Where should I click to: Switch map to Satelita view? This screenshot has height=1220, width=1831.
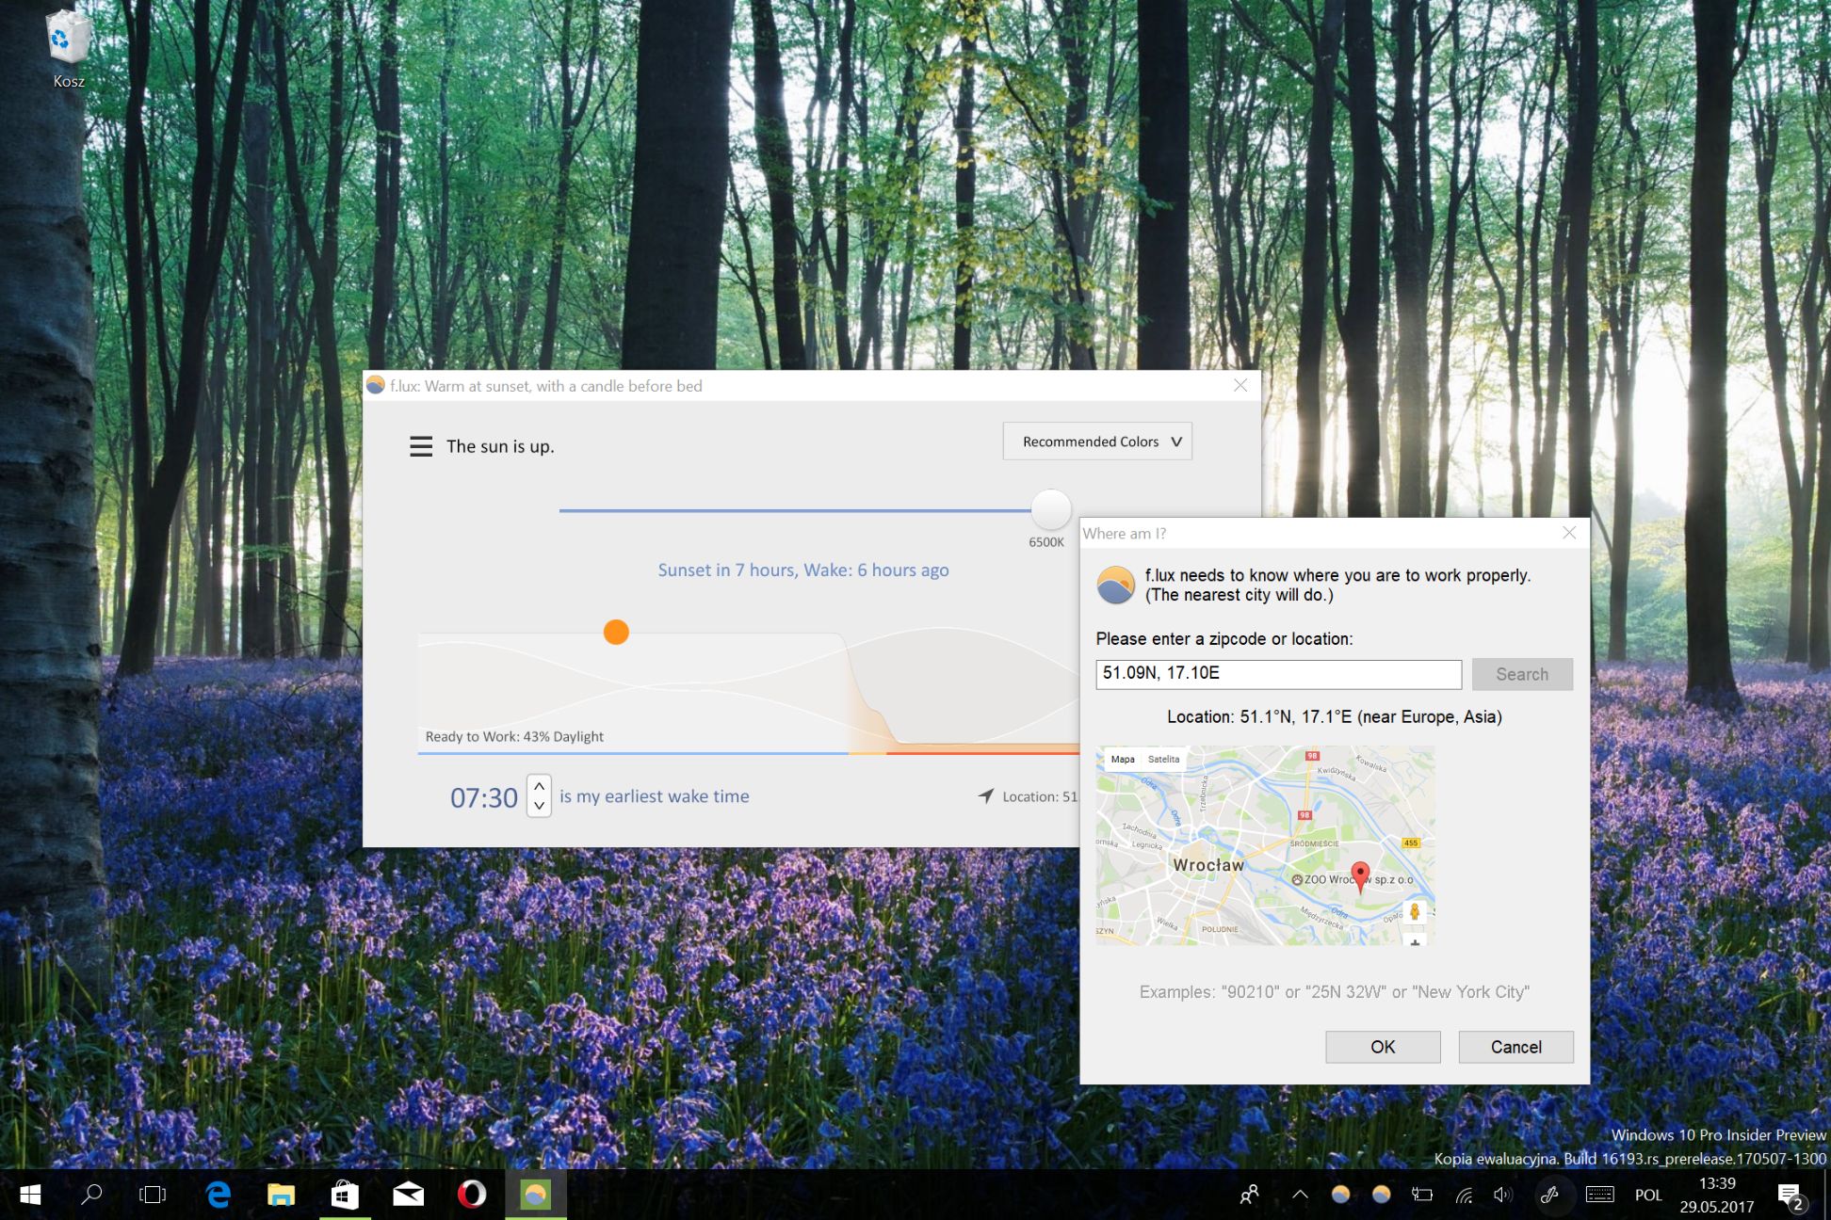1163,760
